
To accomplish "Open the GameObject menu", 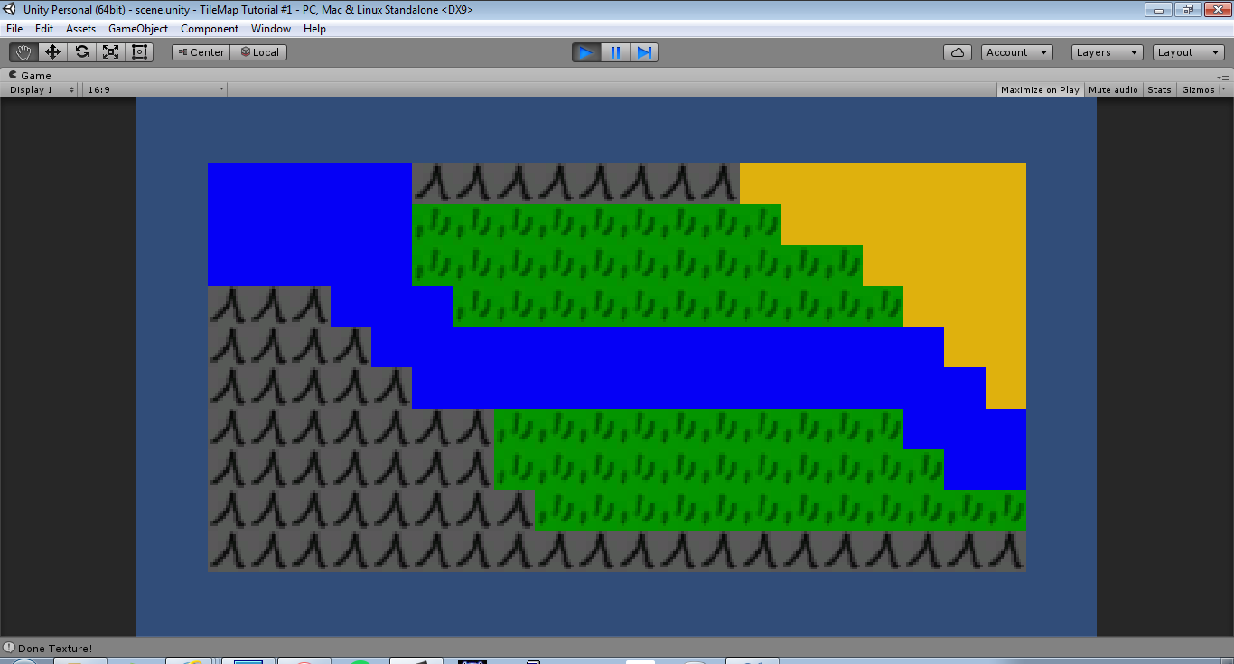I will [138, 29].
